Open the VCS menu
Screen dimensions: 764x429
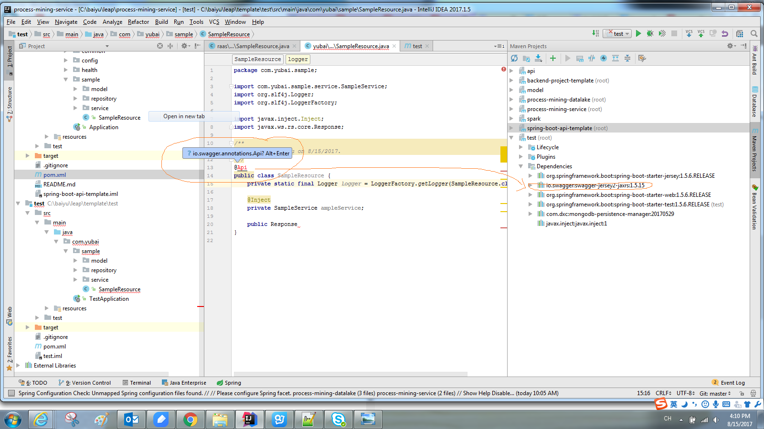point(214,22)
